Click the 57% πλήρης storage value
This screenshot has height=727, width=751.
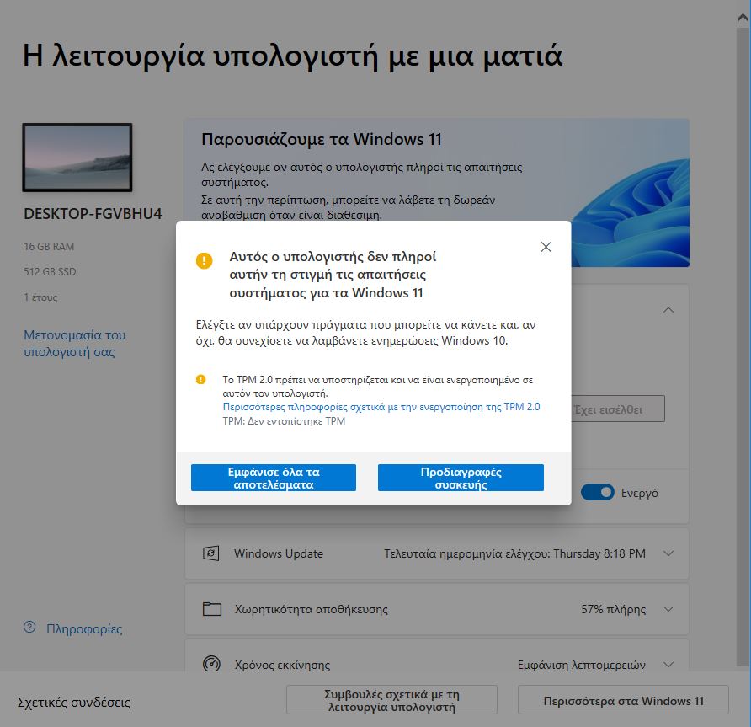click(x=614, y=609)
